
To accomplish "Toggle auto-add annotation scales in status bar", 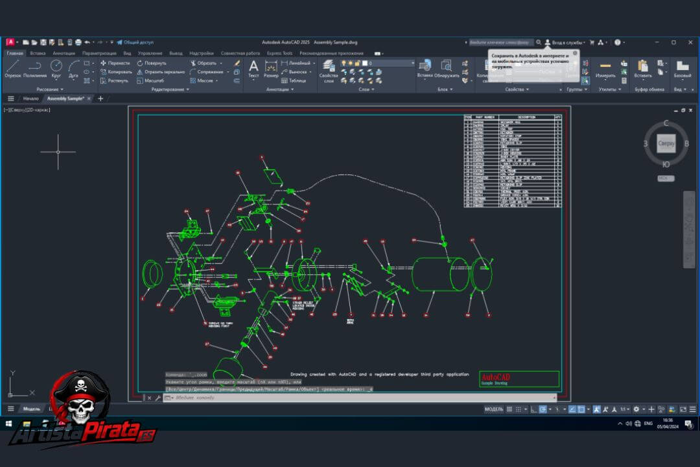I will 605,409.
